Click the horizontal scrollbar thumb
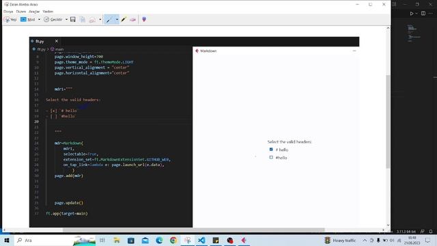 pos(194,230)
